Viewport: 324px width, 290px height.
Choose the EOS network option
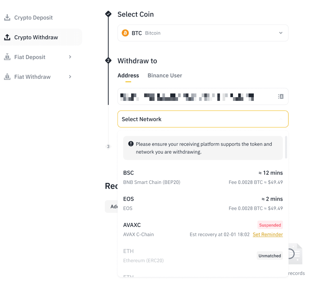(x=203, y=203)
